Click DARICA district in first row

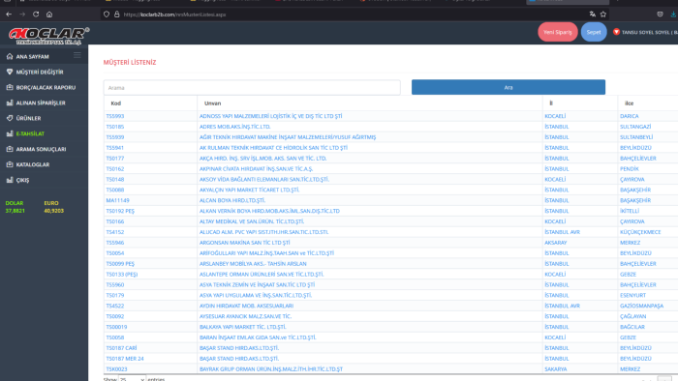click(x=630, y=116)
